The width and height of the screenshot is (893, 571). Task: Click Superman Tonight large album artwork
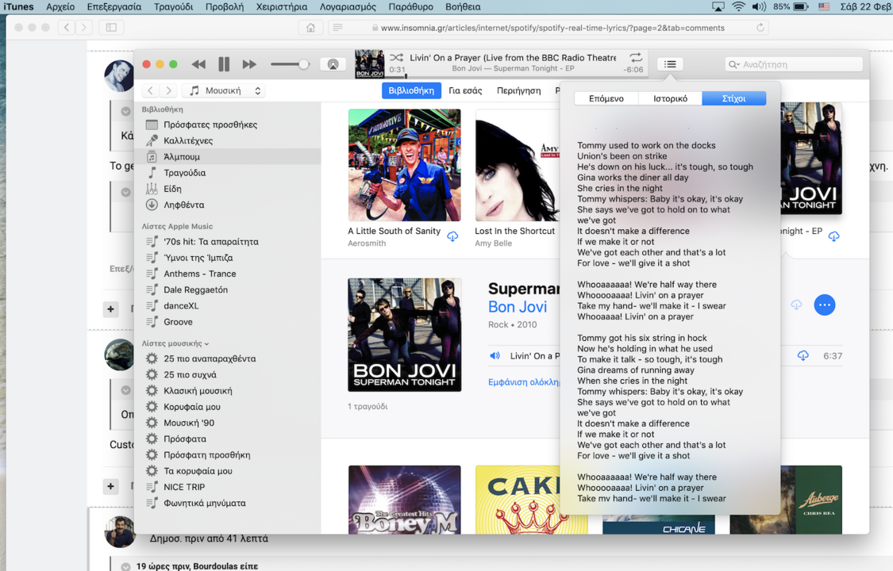pos(404,335)
